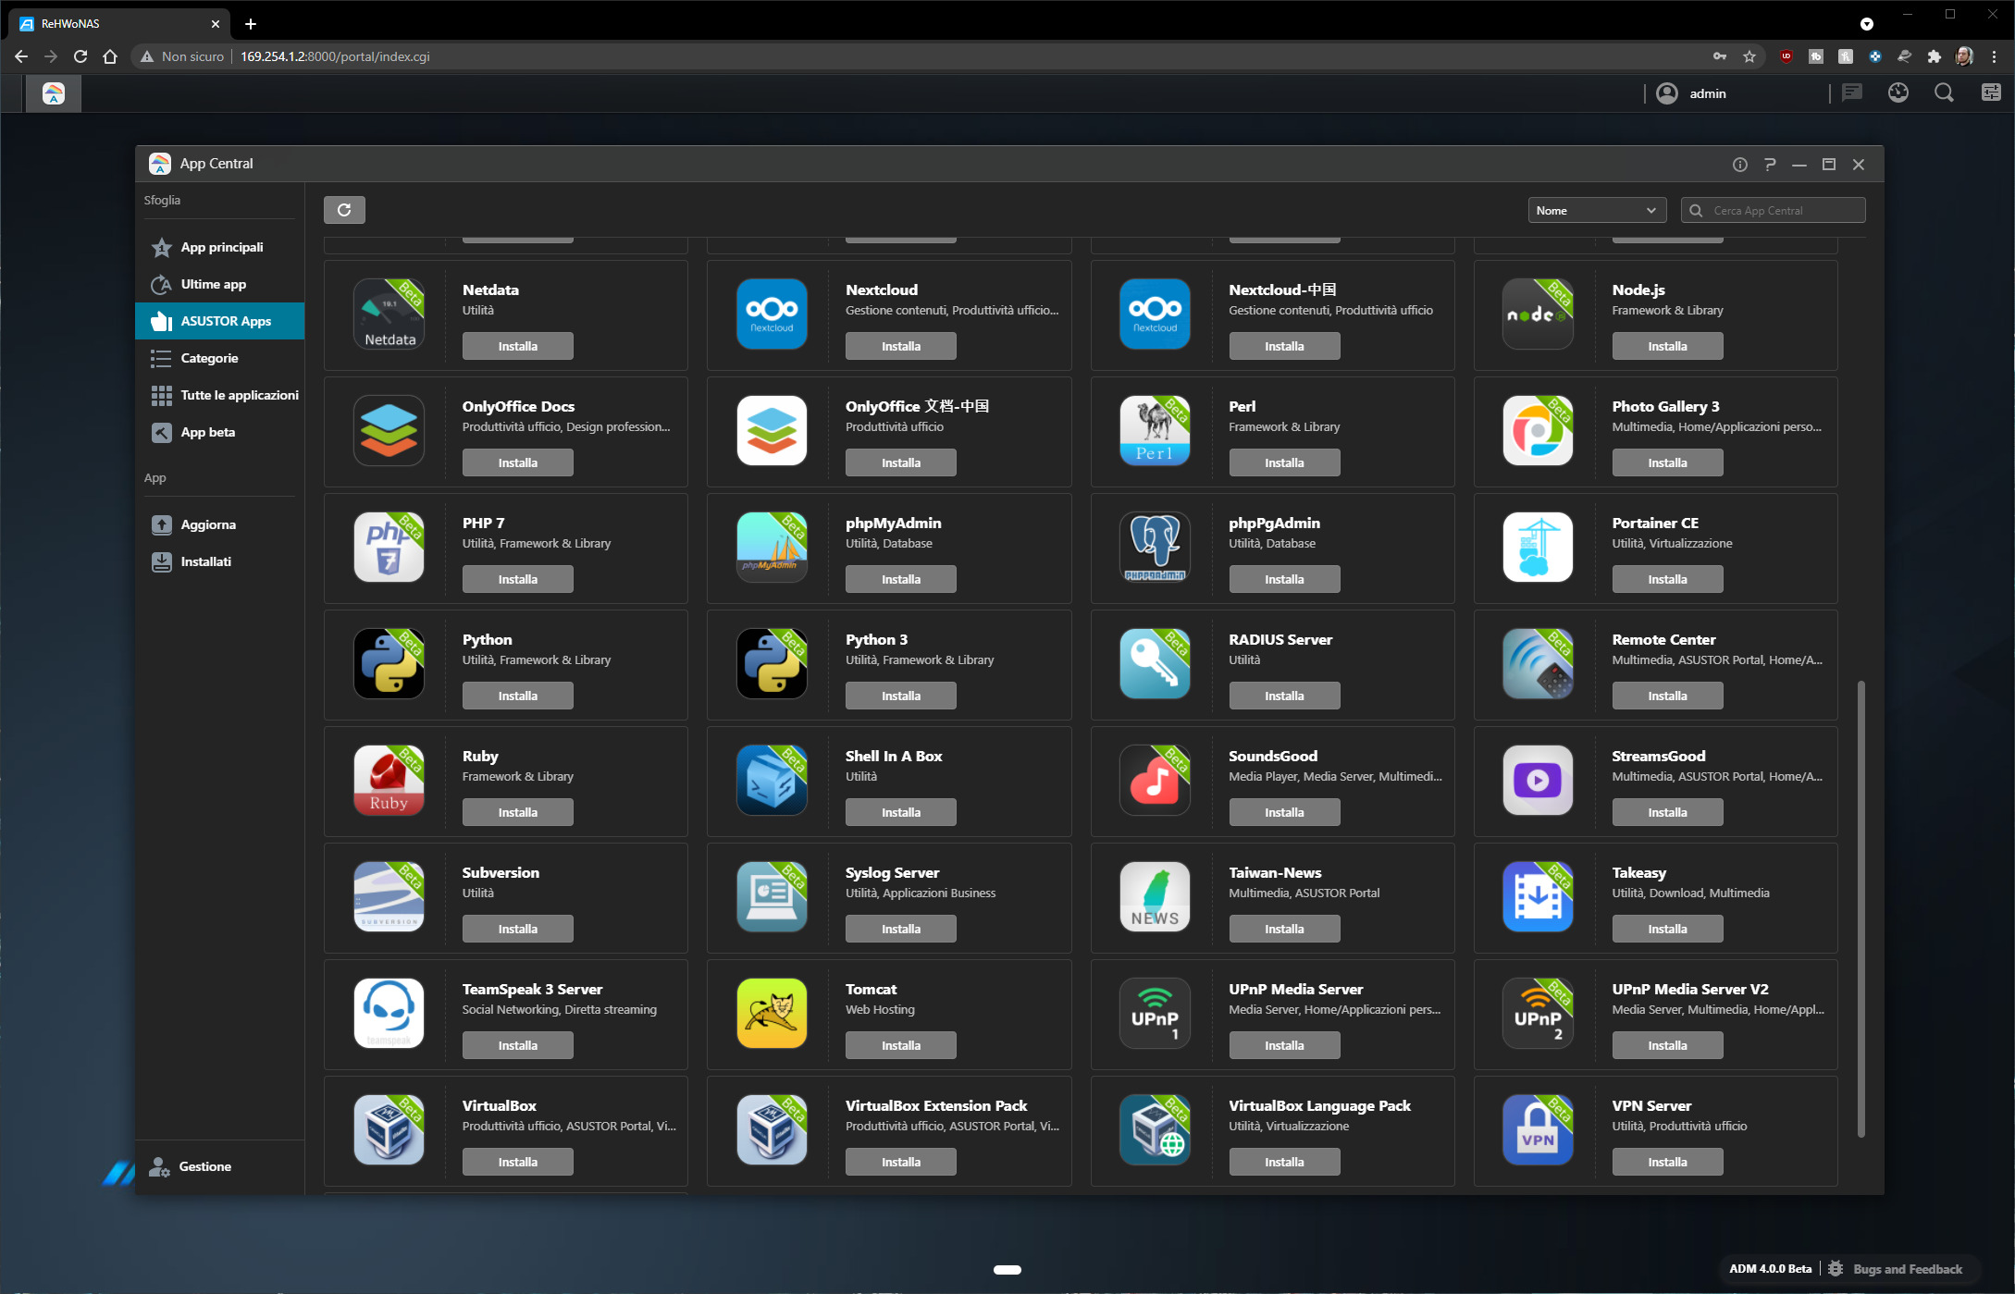The image size is (2015, 1294).
Task: Click the VPN Server app icon
Action: coord(1538,1129)
